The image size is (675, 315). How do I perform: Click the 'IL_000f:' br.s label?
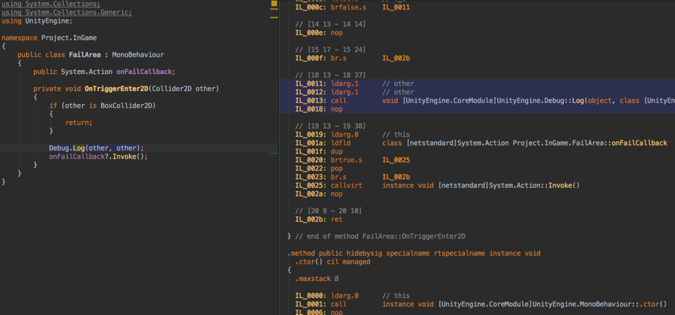point(311,58)
